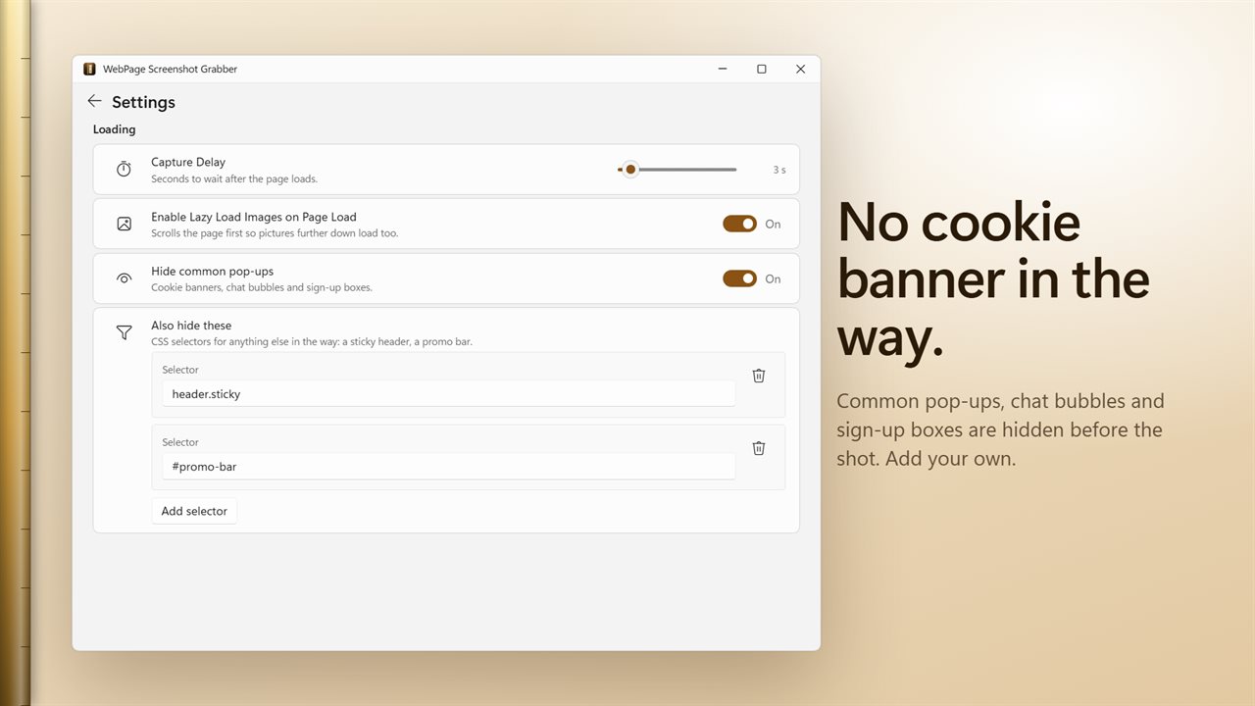Turn off Enable Lazy Load Images toggle
This screenshot has height=706, width=1255.
[740, 224]
